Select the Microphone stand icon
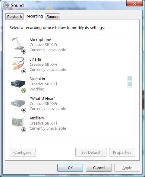145x177 pixels. pos(18,44)
